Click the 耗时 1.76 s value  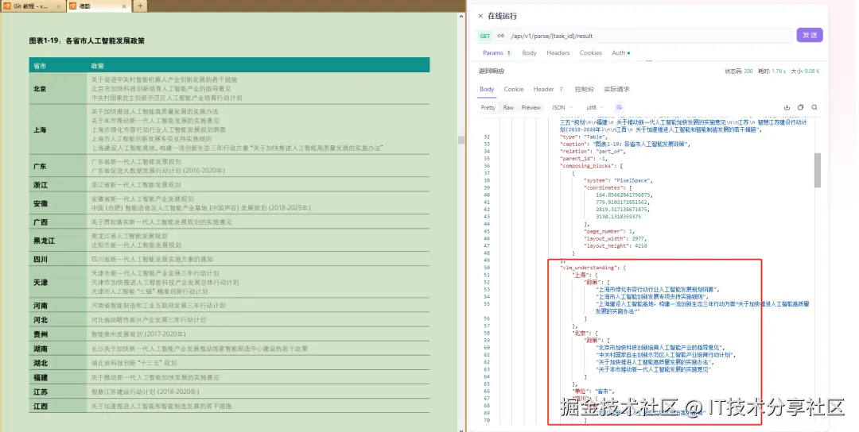[772, 71]
